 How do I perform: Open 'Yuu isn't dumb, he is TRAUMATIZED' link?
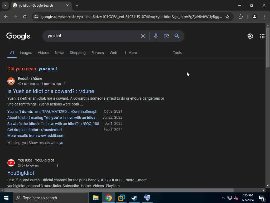point(52,112)
